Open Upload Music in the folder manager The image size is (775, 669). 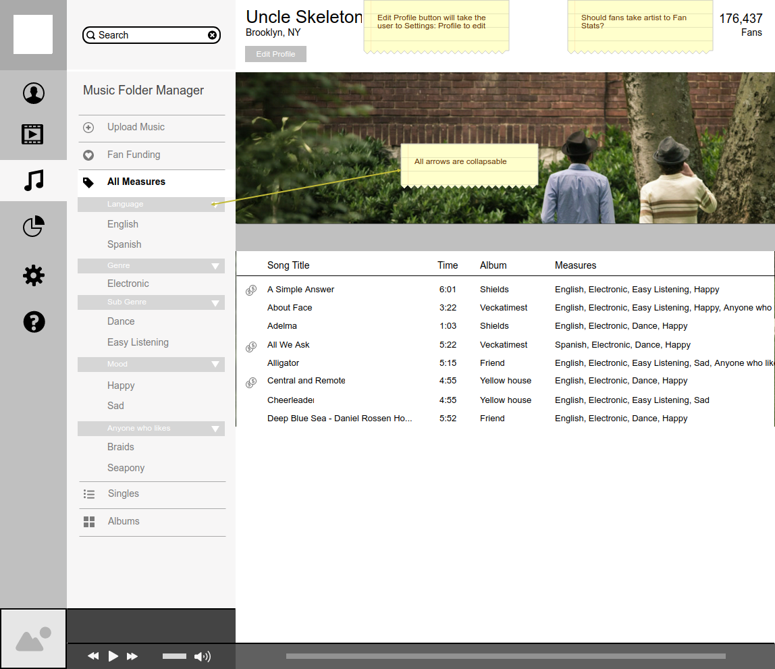[x=136, y=127]
